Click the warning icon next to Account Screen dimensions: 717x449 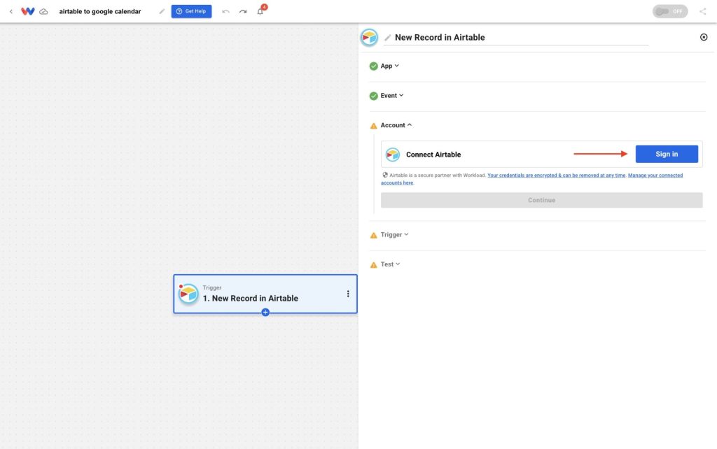coord(374,126)
